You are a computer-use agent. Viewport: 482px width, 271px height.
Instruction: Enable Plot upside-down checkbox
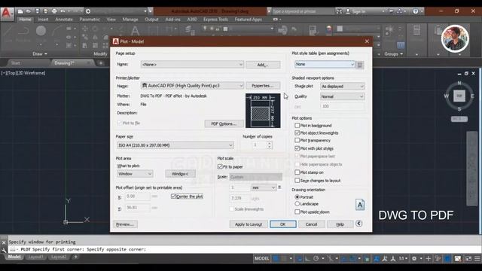tap(297, 212)
